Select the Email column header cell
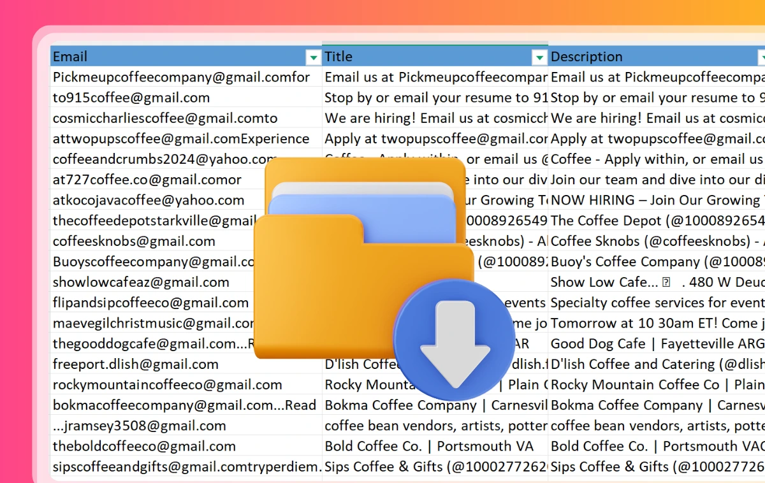765x483 pixels. tap(186, 56)
